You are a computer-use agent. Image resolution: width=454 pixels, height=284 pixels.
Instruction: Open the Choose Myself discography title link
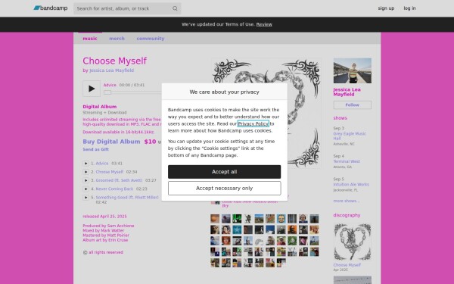[347, 265]
